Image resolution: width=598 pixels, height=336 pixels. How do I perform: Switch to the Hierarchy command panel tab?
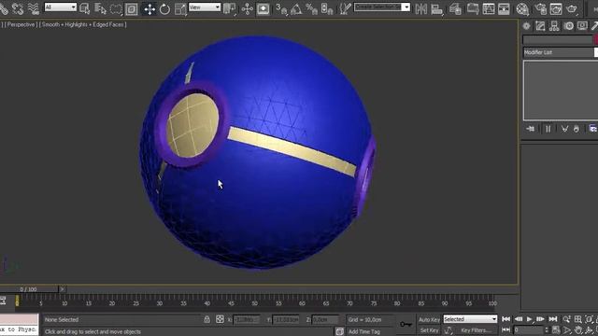tap(554, 26)
